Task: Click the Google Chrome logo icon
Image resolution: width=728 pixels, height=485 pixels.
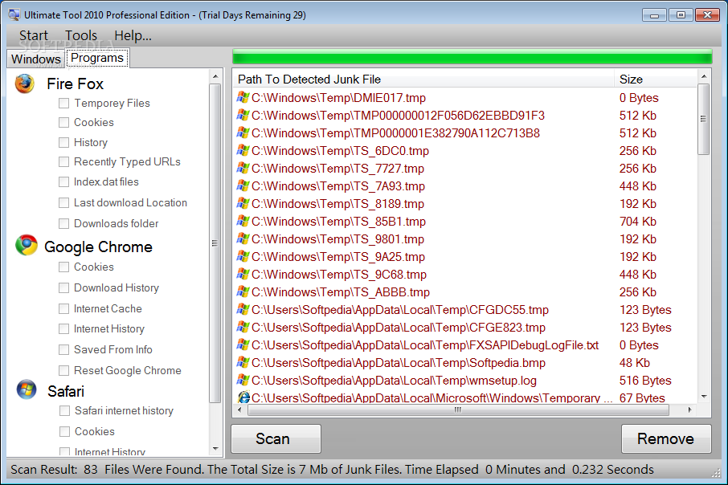Action: pos(26,245)
